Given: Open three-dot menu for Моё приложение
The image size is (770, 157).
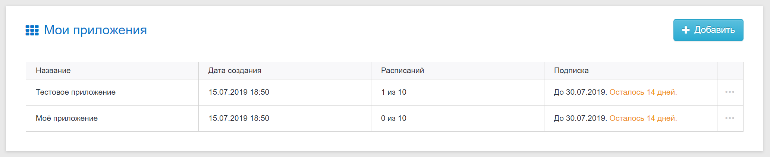Looking at the screenshot, I should pyautogui.click(x=730, y=118).
